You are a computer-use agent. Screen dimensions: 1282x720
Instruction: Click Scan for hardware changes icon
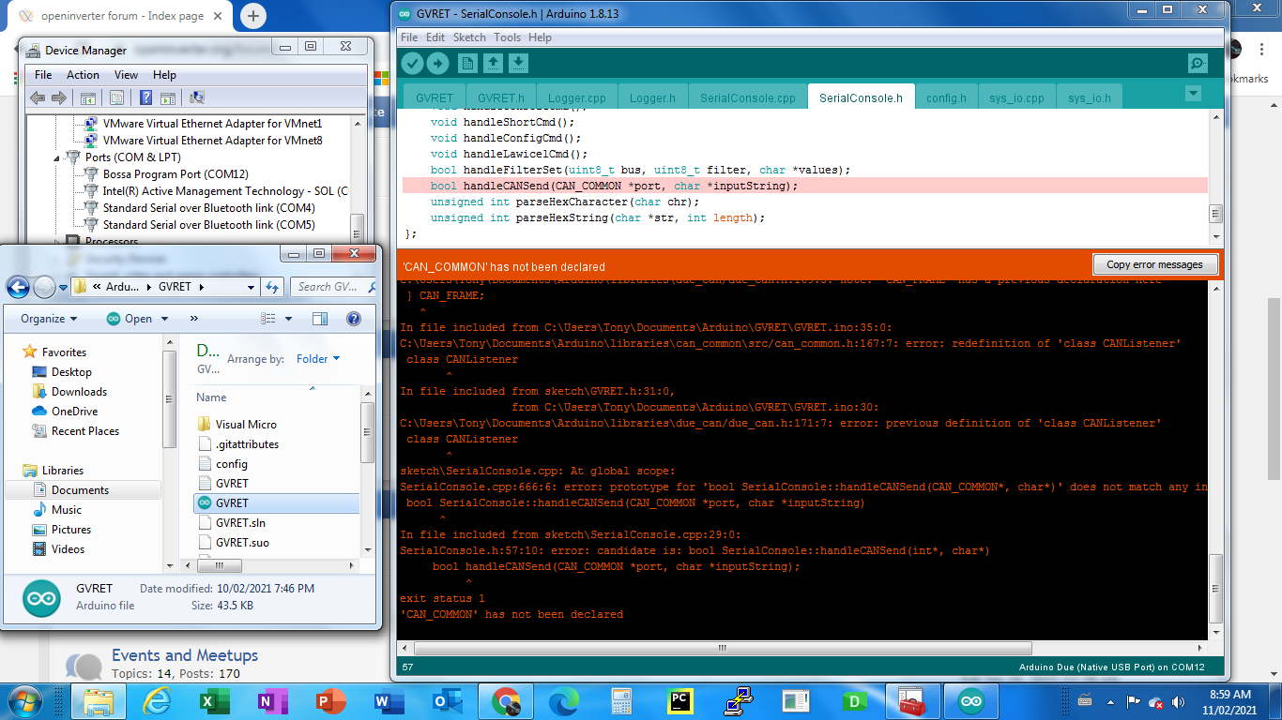197,97
